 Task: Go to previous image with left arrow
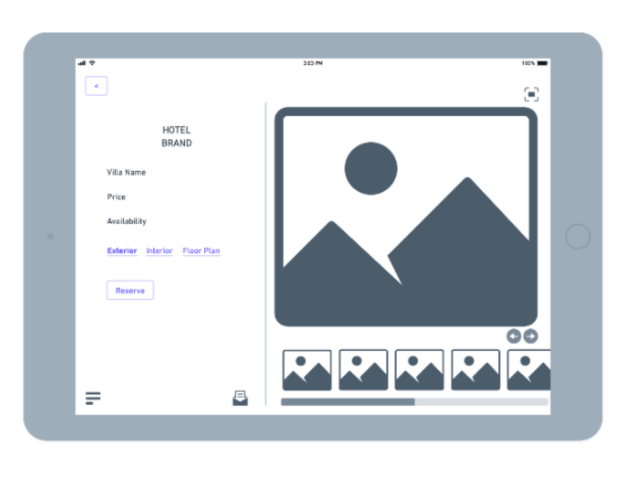(x=513, y=336)
